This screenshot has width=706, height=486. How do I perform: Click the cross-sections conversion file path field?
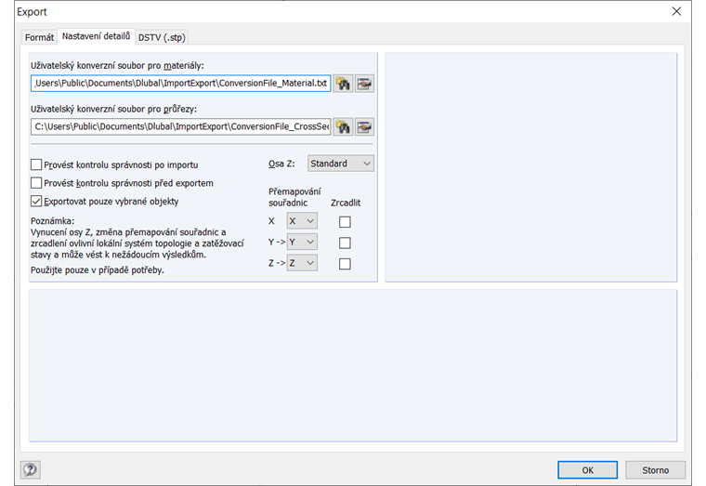click(181, 126)
